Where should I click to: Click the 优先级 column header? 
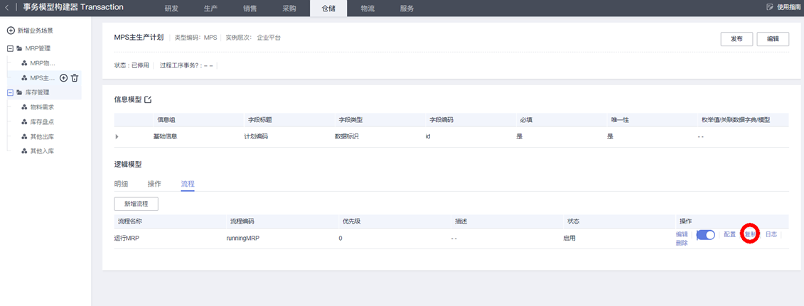351,222
